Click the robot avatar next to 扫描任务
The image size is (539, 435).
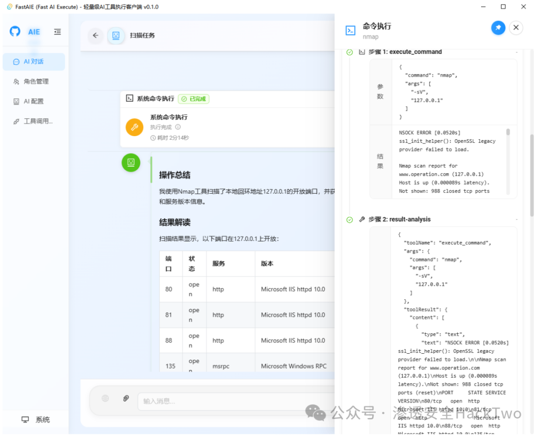pos(116,35)
